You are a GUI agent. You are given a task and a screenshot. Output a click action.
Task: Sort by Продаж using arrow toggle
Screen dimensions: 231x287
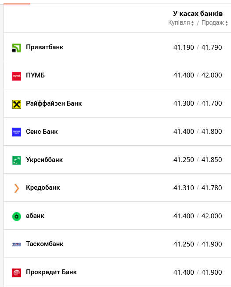[x=227, y=23]
